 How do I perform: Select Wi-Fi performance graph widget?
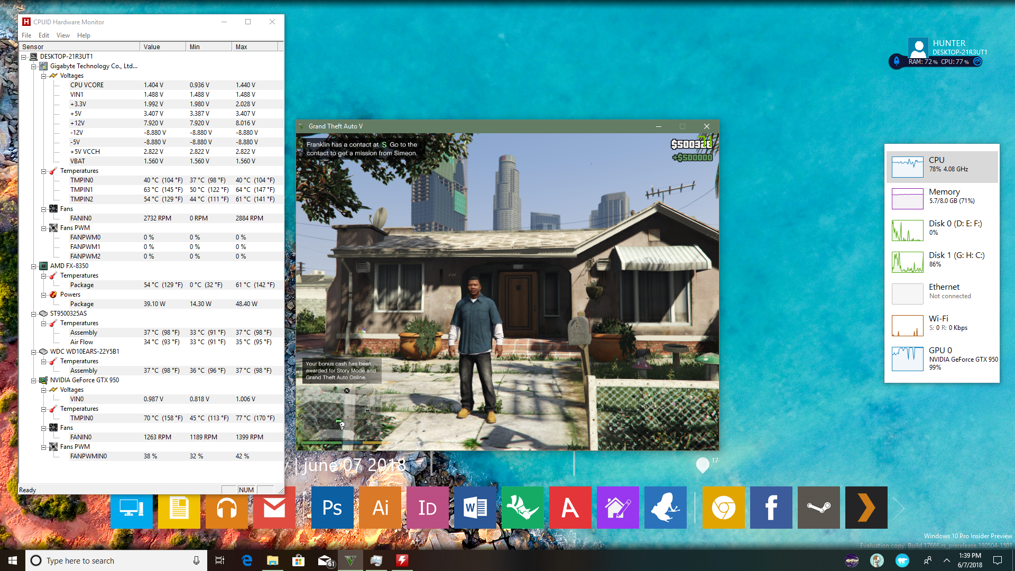pyautogui.click(x=942, y=326)
